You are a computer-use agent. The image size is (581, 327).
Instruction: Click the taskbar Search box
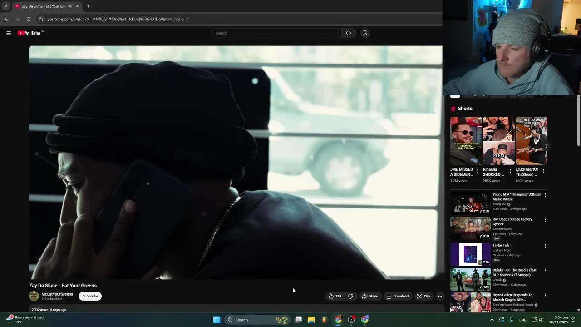click(257, 320)
